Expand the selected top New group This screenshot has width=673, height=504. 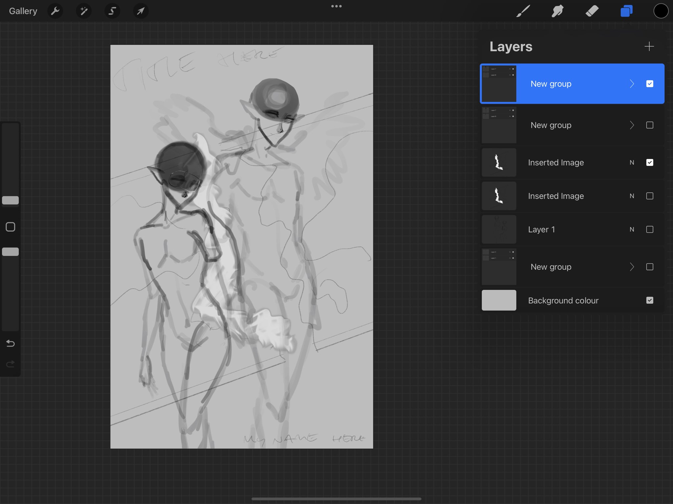click(x=632, y=84)
